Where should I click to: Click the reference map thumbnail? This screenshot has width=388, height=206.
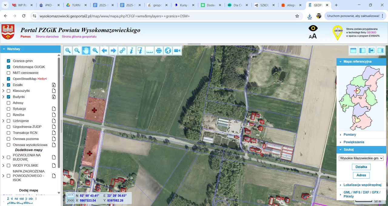pos(361,98)
